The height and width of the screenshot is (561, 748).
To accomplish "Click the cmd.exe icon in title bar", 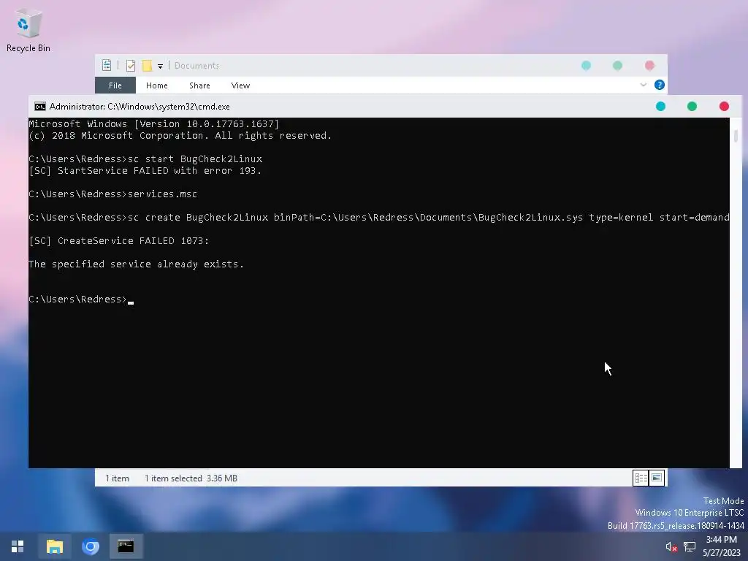I will coord(40,107).
